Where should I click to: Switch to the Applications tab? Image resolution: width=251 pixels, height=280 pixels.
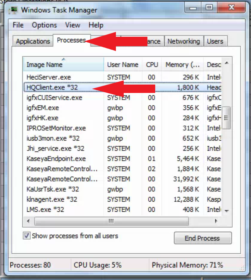click(33, 41)
